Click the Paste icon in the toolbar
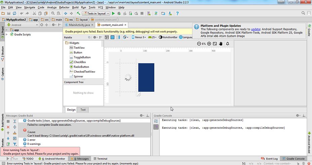This screenshot has width=312, height=165. click(x=46, y=13)
